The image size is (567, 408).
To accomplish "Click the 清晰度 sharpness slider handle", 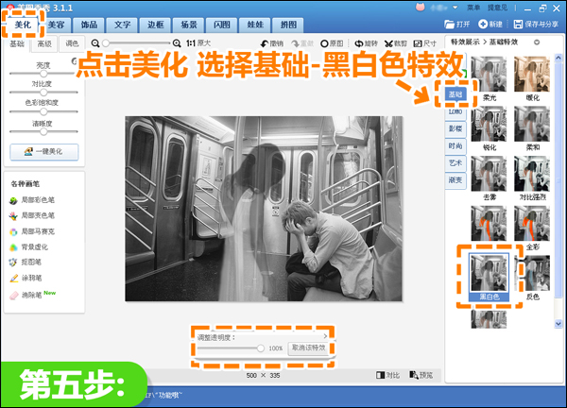I will tap(43, 131).
